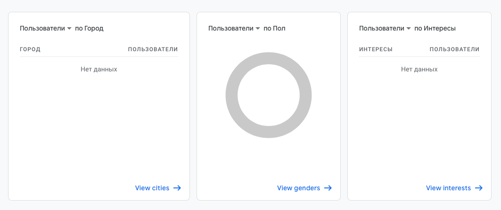
Task: Click Нет данных text in interests card
Action: 419,69
